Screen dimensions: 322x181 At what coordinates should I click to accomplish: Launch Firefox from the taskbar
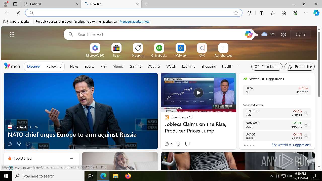point(128,176)
